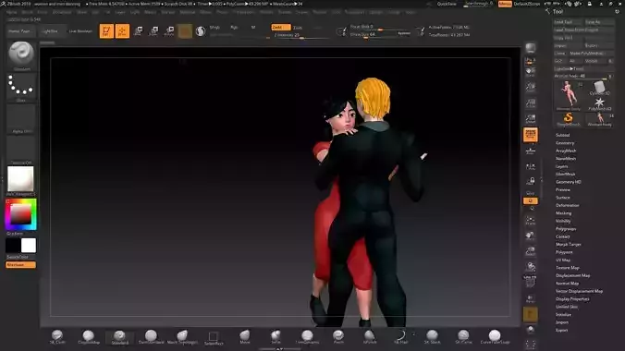Select the SimpleBrush tool thumbnail

(x=568, y=119)
